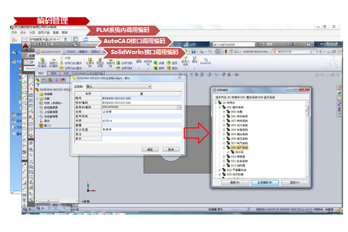Open the DisplayManager color-ball tab icon

click(63, 80)
